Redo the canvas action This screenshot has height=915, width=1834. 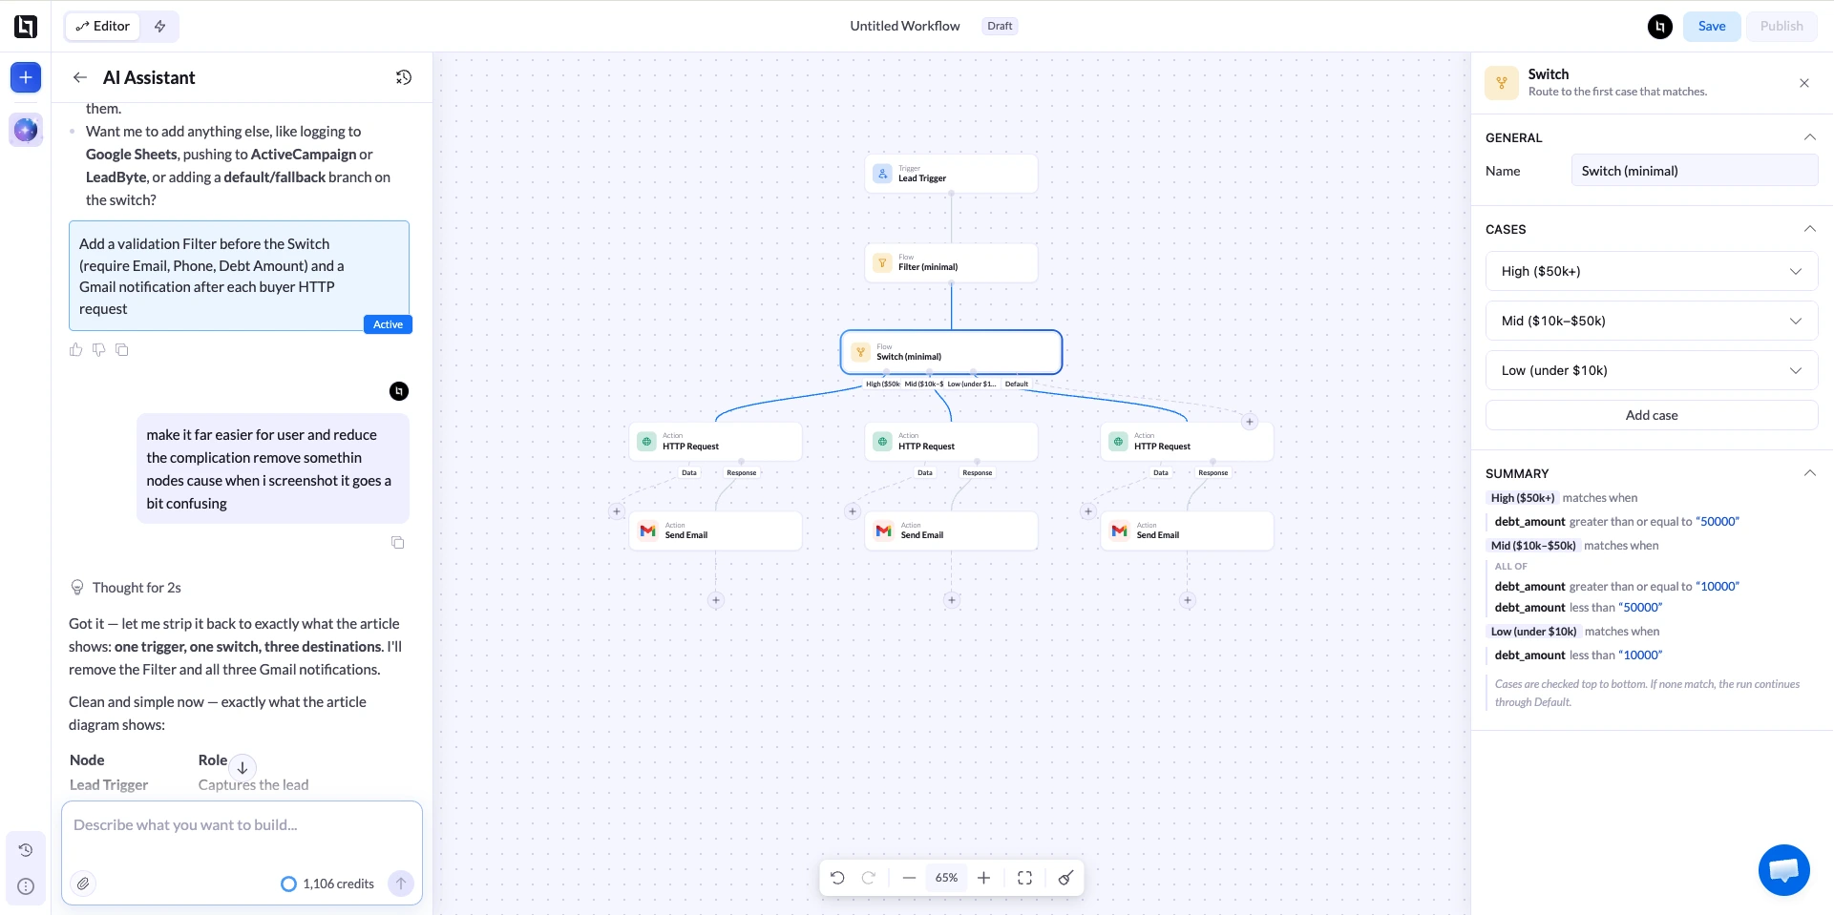[869, 878]
